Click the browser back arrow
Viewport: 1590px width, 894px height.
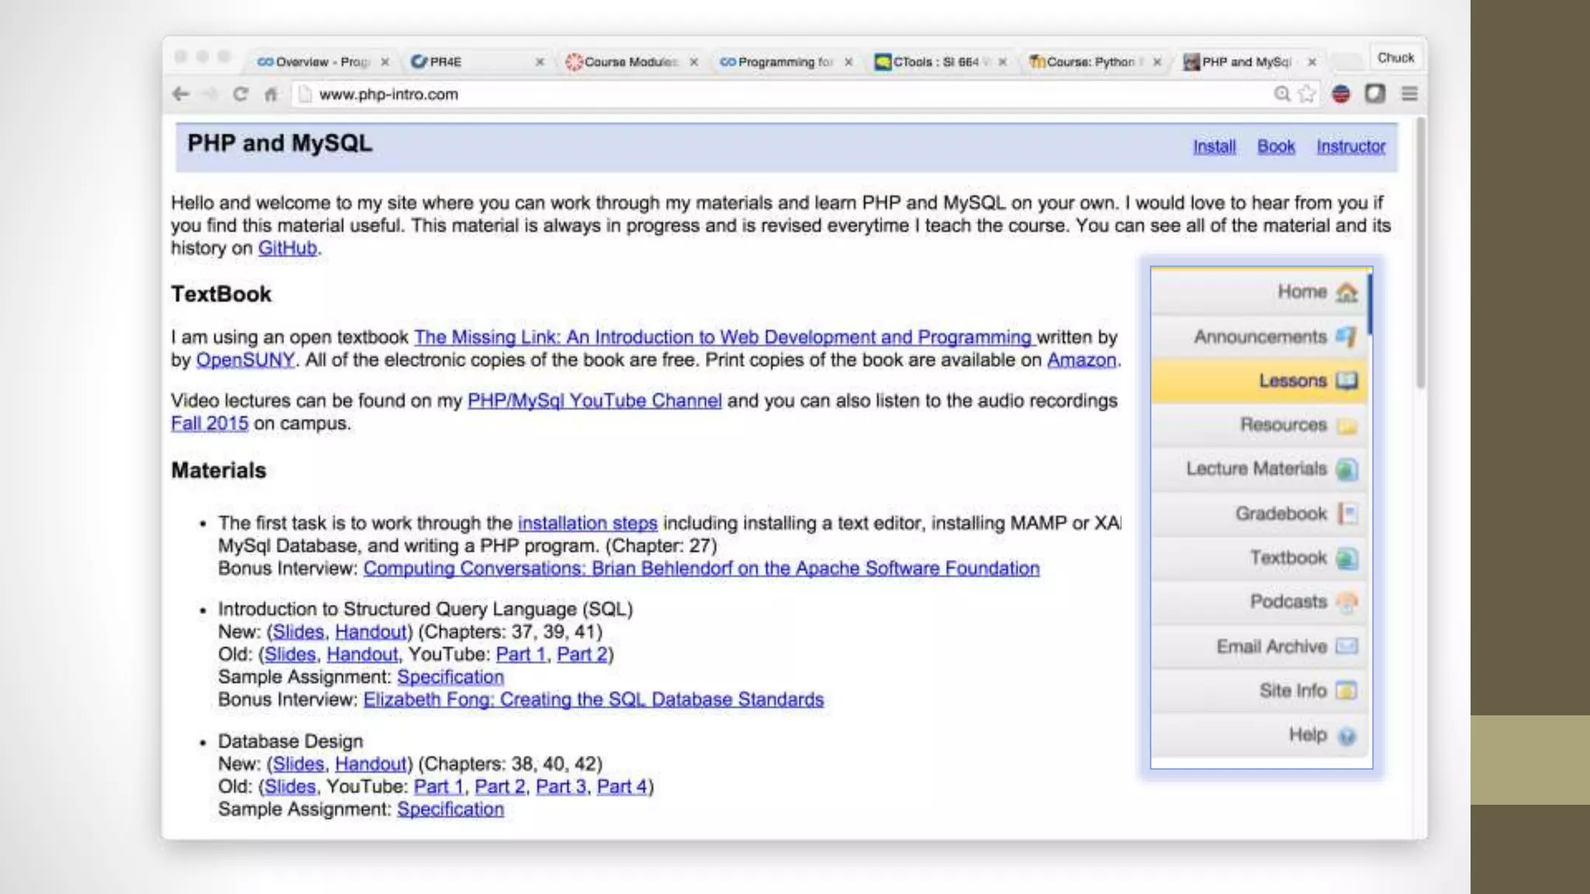coord(180,94)
